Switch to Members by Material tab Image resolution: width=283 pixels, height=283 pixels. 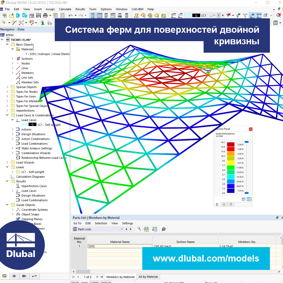(x=120, y=277)
